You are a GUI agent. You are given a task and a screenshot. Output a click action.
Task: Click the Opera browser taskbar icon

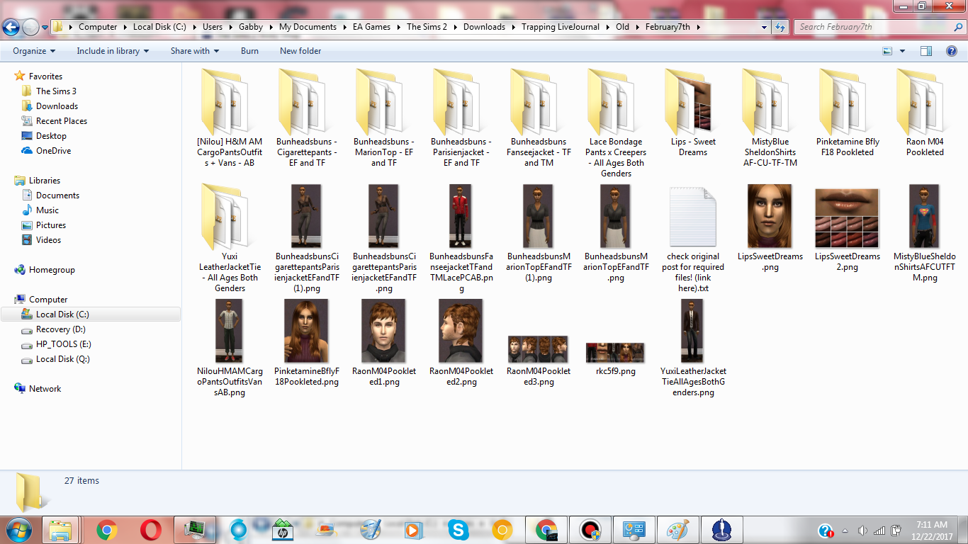(150, 530)
